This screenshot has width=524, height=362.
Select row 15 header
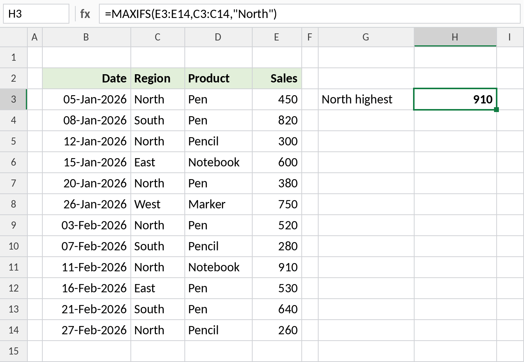[13, 351]
